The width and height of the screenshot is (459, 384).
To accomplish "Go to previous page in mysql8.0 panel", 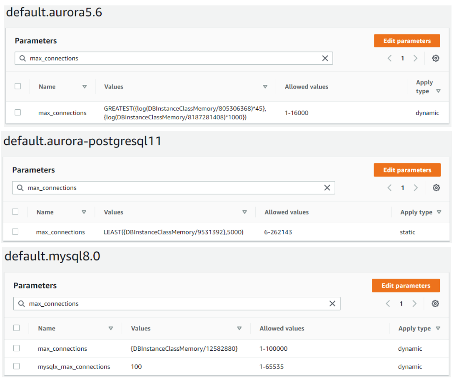I will [x=388, y=304].
